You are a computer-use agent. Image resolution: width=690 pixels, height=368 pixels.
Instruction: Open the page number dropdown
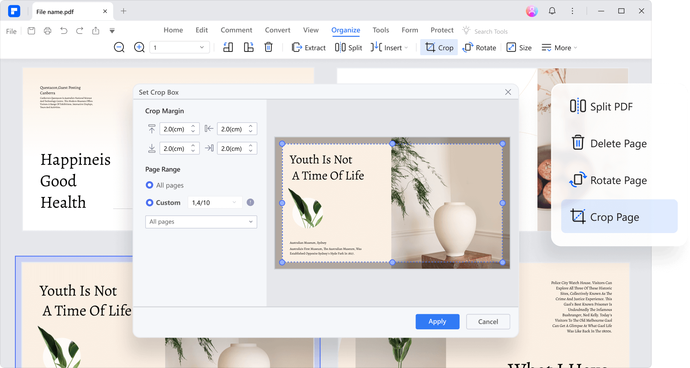179,48
